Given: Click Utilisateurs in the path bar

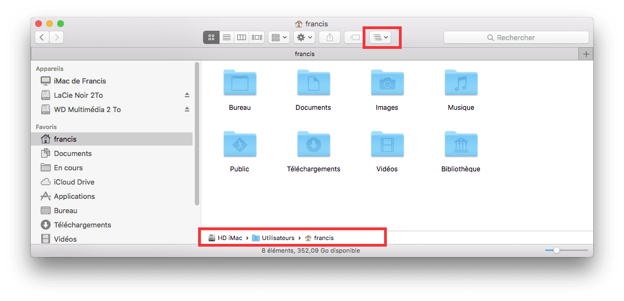Looking at the screenshot, I should (273, 238).
